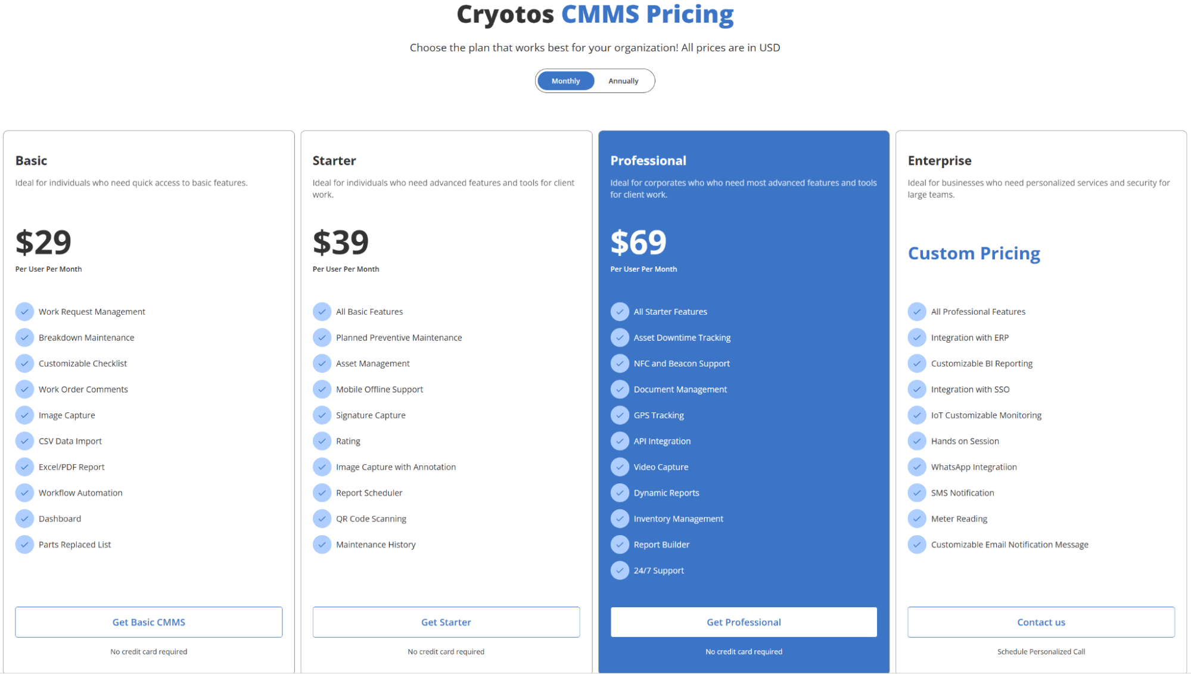
Task: Click the Get Basic CMMS button
Action: (x=148, y=622)
